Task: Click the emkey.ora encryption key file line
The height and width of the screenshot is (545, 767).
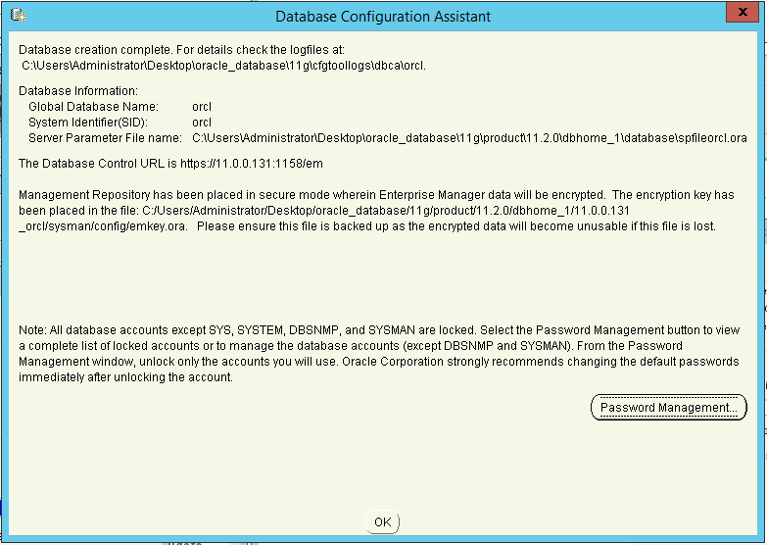Action: point(367,226)
